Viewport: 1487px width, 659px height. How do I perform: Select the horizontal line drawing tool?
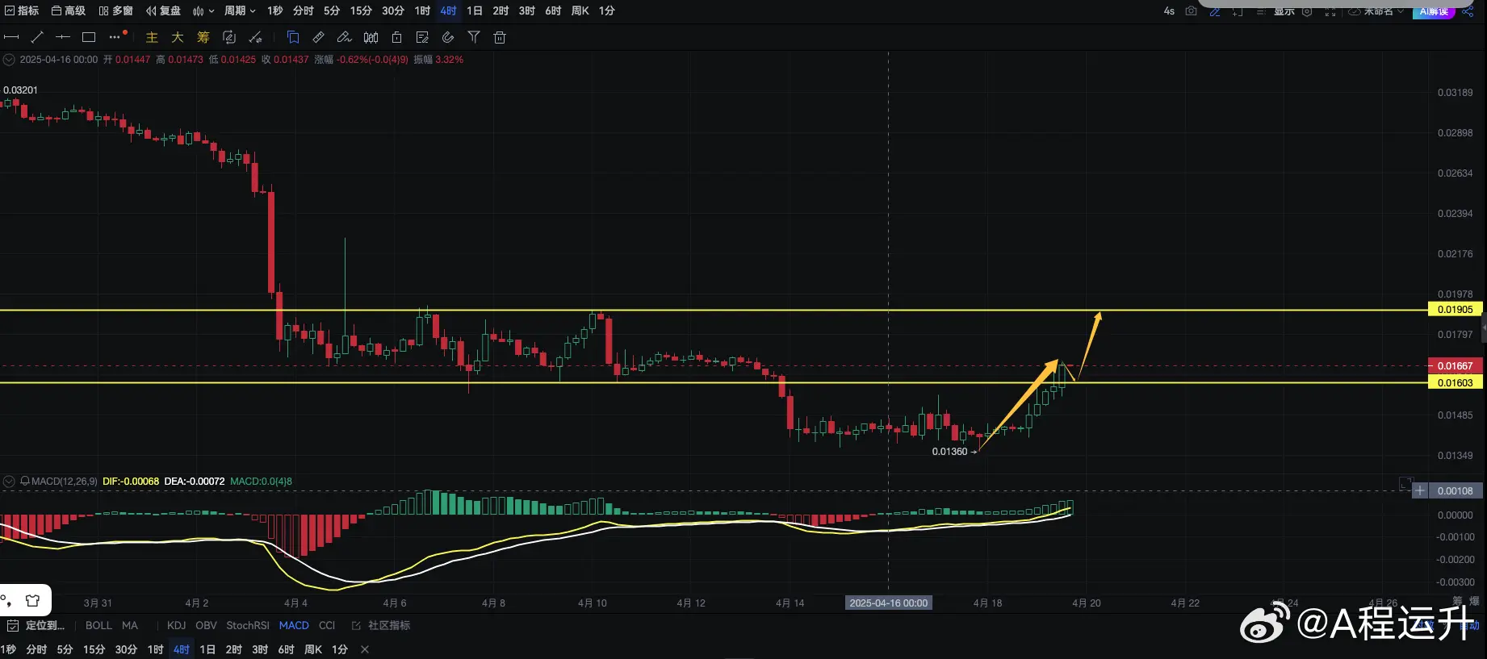[11, 37]
